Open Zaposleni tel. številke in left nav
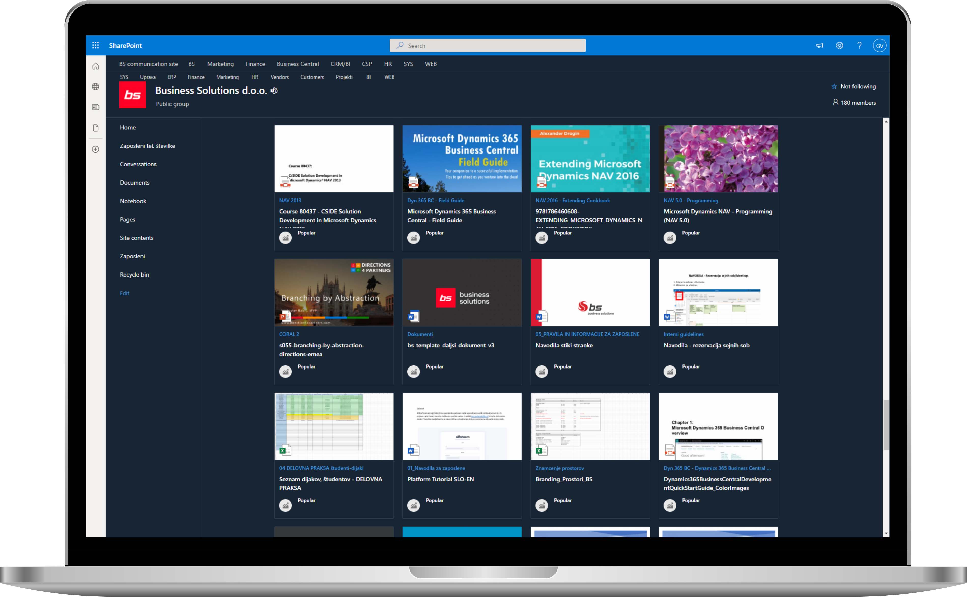967x597 pixels. (x=147, y=146)
